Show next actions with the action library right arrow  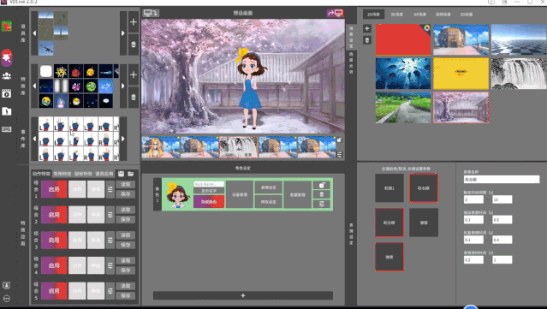click(x=122, y=139)
